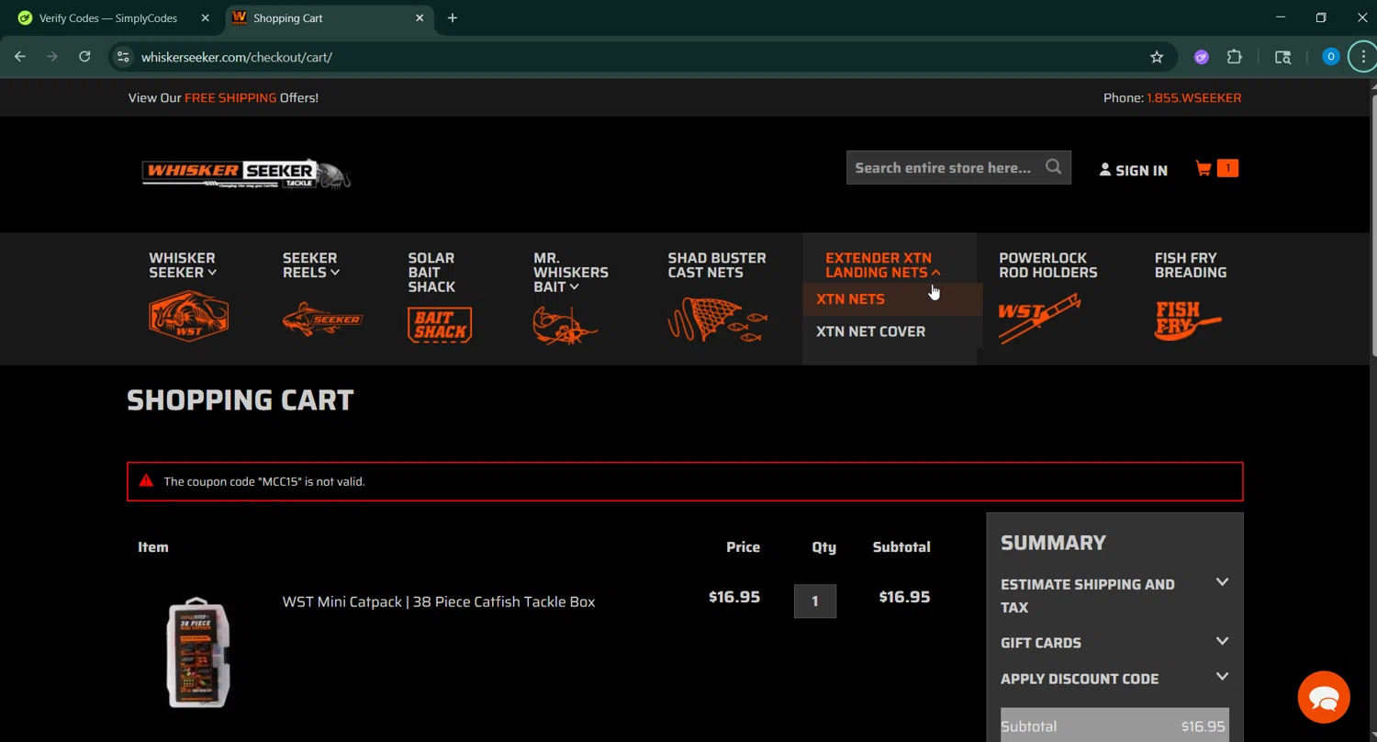
Task: Expand the Gift Cards section
Action: (1114, 642)
